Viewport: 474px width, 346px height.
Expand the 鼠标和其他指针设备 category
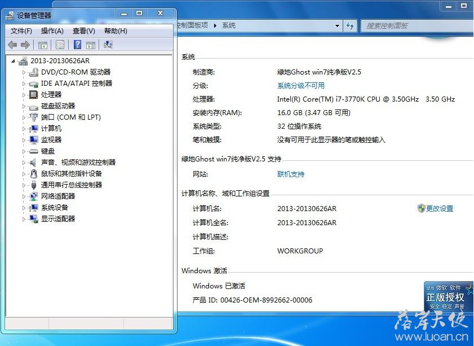[x=24, y=174]
